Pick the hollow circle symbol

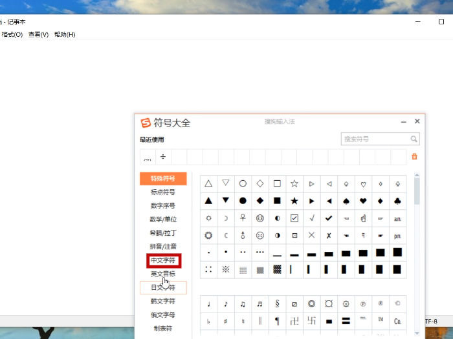[243, 183]
